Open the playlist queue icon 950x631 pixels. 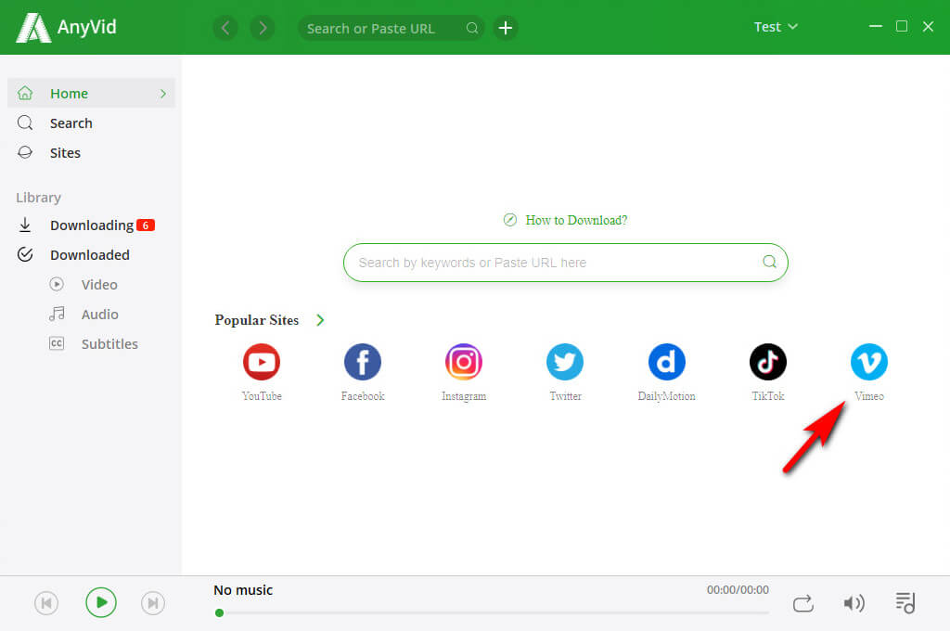[905, 603]
